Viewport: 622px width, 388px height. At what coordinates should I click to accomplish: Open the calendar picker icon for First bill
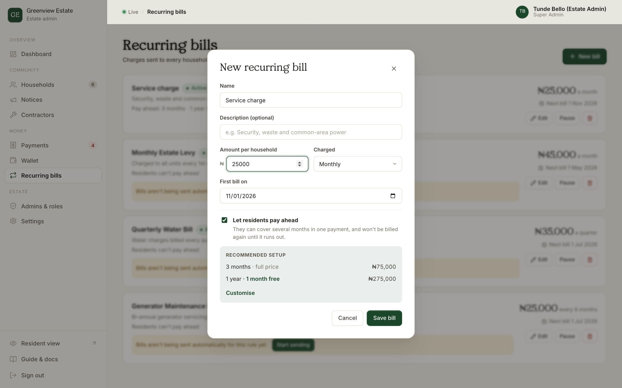point(392,196)
